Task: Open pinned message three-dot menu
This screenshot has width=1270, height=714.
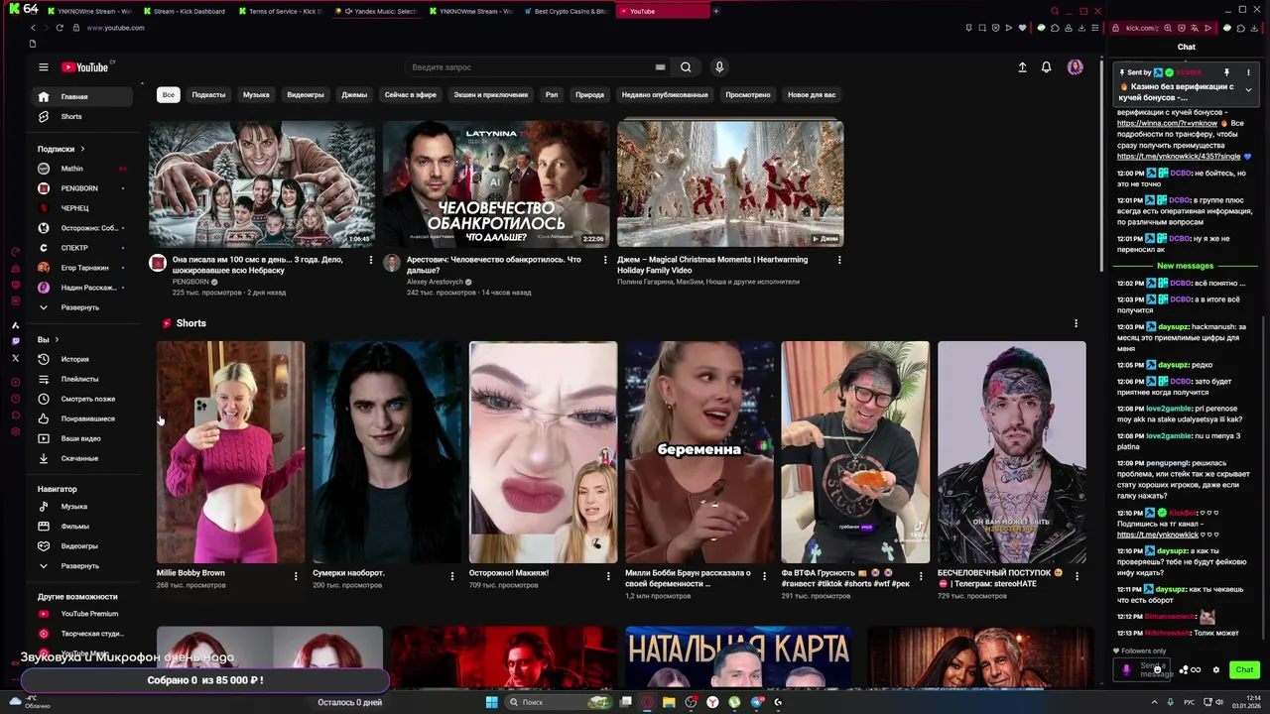Action: click(x=1248, y=72)
